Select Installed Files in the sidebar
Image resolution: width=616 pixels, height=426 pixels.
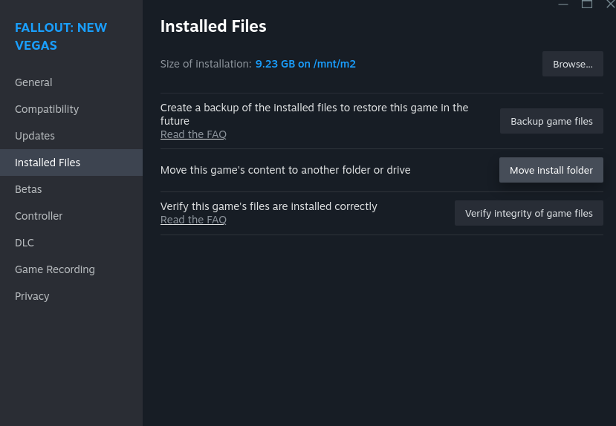[x=71, y=163]
